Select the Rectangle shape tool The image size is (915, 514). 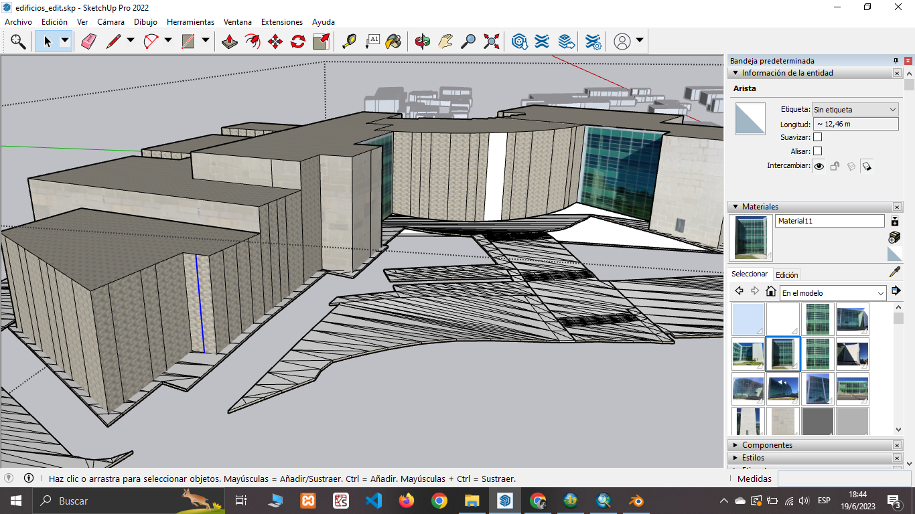(x=188, y=41)
